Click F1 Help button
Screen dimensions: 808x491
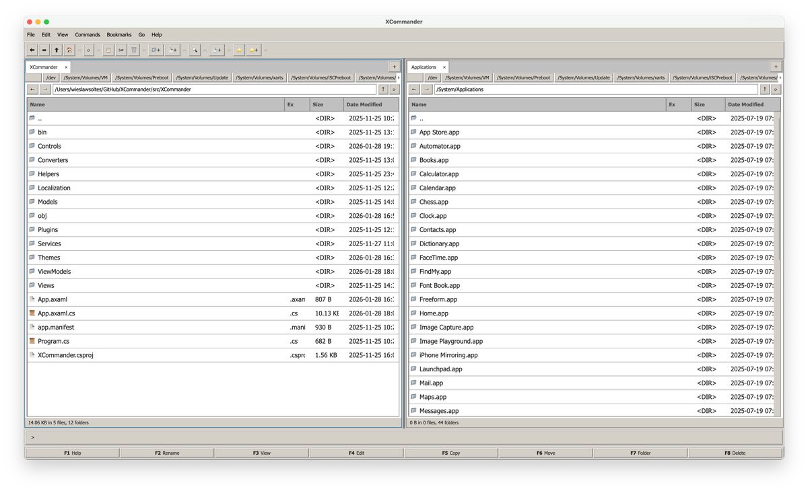pyautogui.click(x=73, y=453)
